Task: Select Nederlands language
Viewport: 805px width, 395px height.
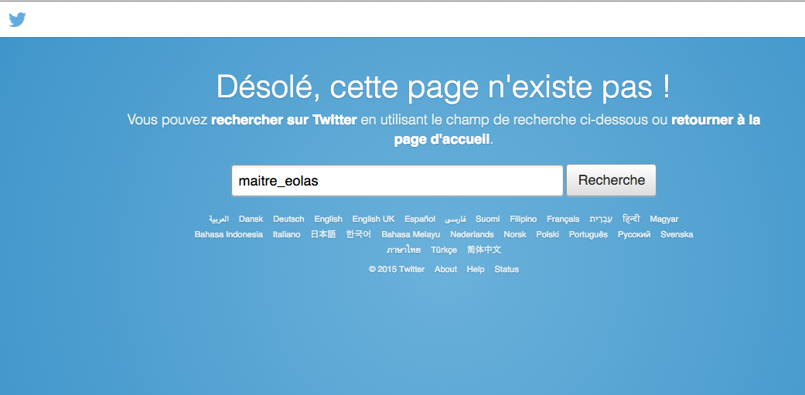Action: 472,234
